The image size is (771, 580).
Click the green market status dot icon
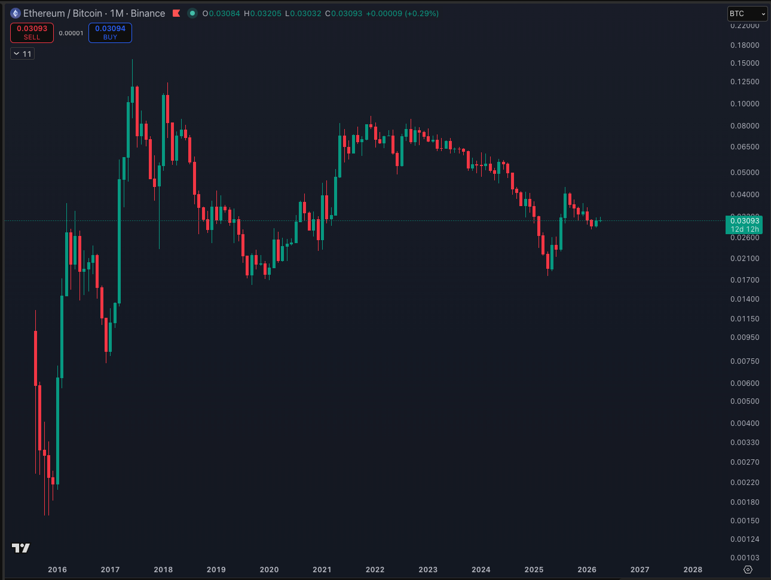coord(192,13)
